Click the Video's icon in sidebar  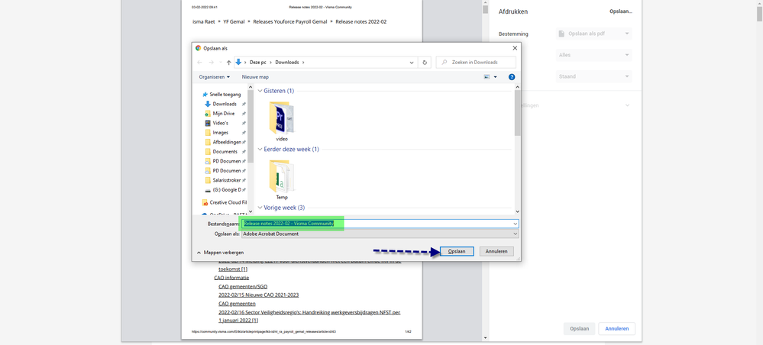point(208,123)
